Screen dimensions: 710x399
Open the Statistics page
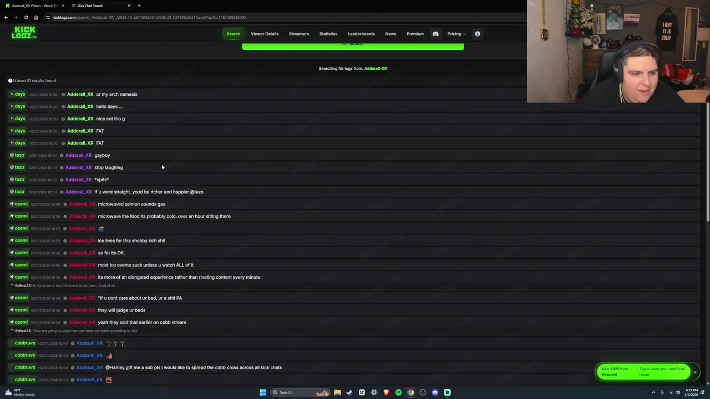[328, 34]
